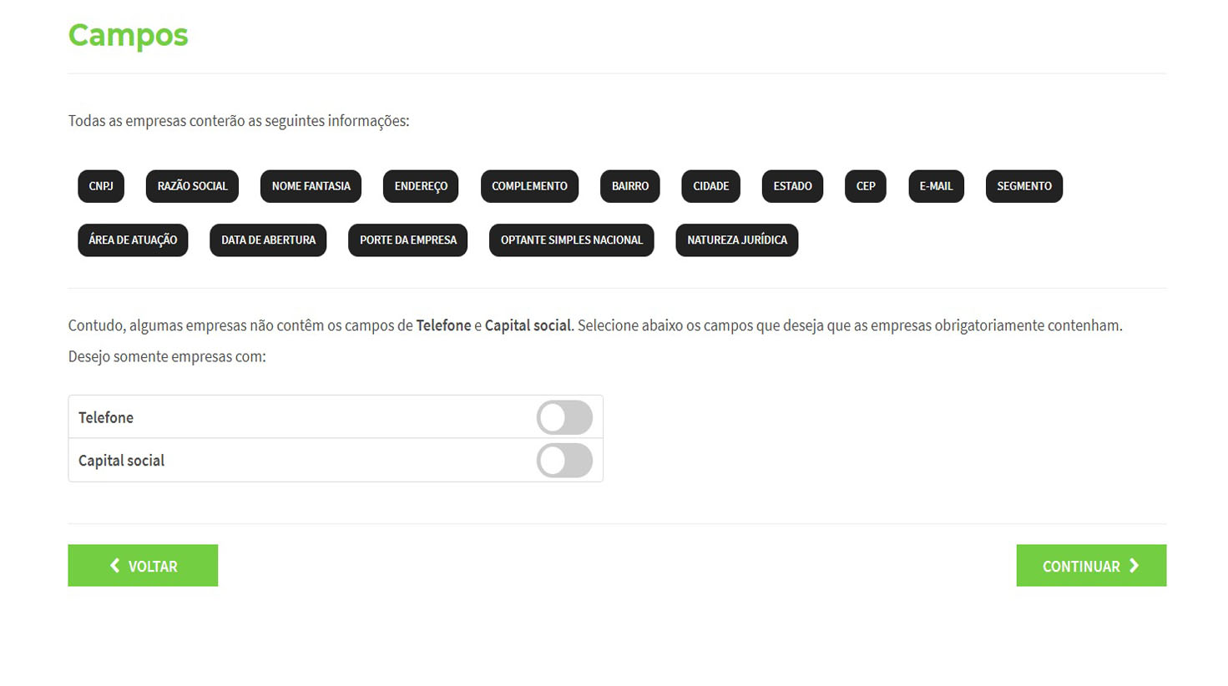
Task: Click the SEGMENTO tag
Action: (1024, 186)
